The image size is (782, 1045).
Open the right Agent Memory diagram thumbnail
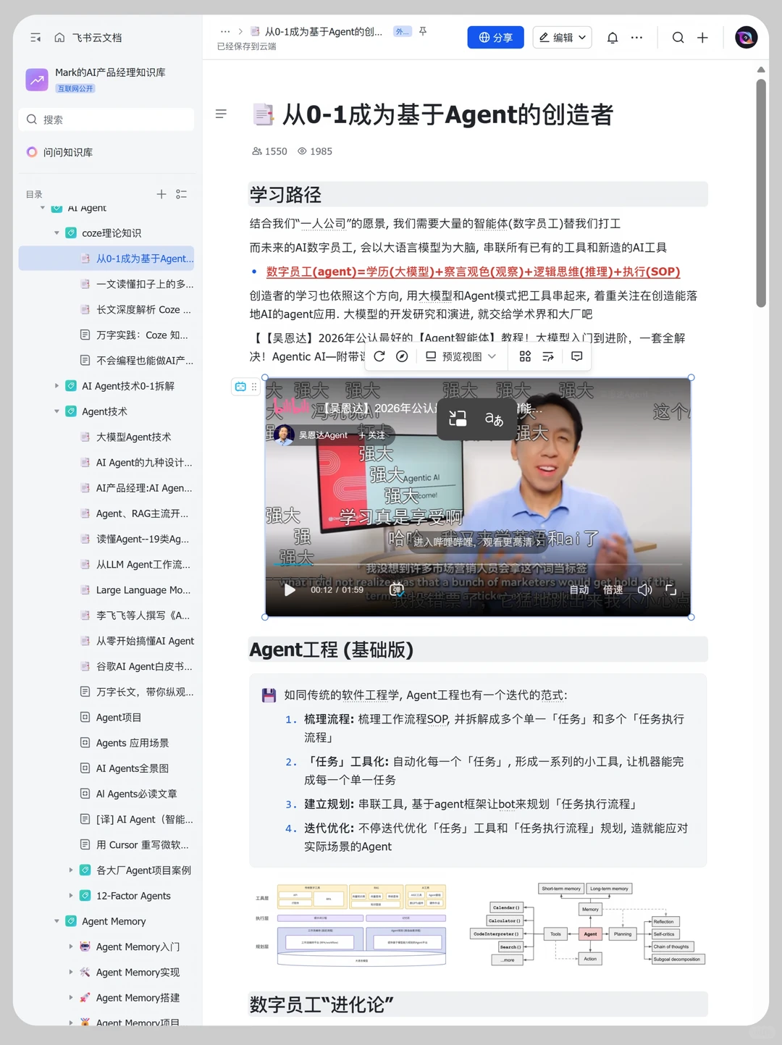(587, 925)
